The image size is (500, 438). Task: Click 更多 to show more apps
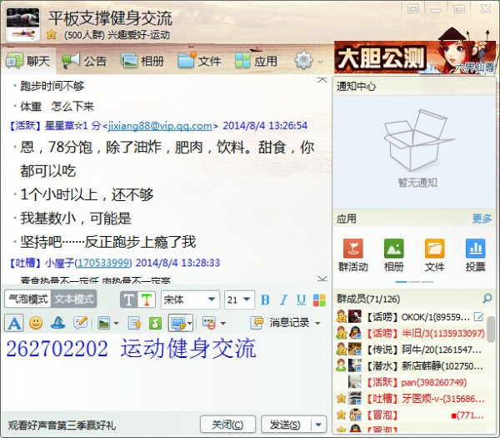[482, 219]
